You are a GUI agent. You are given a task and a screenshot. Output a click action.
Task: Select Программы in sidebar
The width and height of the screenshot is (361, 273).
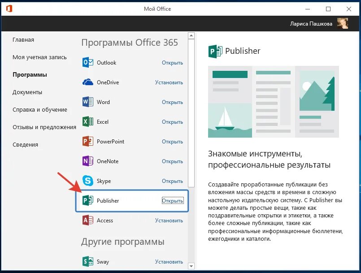click(30, 74)
